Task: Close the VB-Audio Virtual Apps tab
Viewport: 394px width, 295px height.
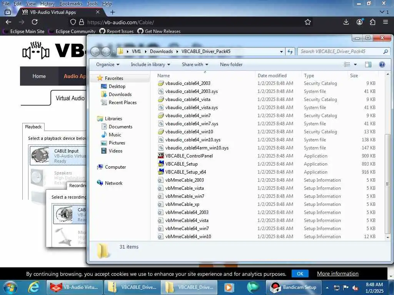Action: click(x=98, y=12)
